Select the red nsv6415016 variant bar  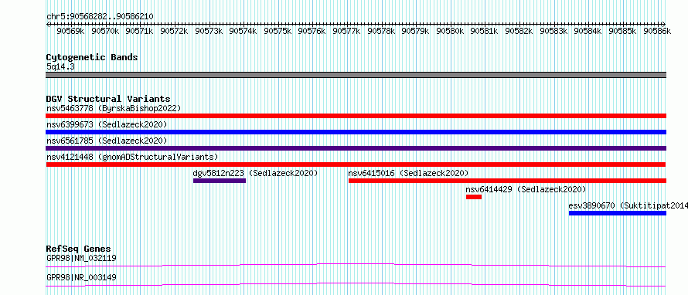click(507, 181)
